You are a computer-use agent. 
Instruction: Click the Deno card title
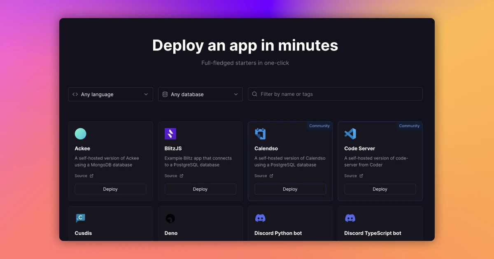pos(171,233)
